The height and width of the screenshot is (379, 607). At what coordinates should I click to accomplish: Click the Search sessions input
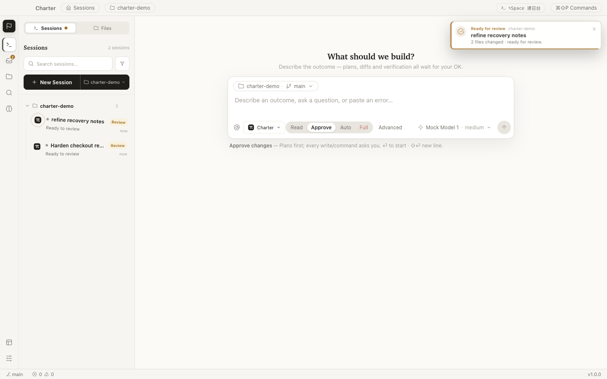click(x=68, y=64)
